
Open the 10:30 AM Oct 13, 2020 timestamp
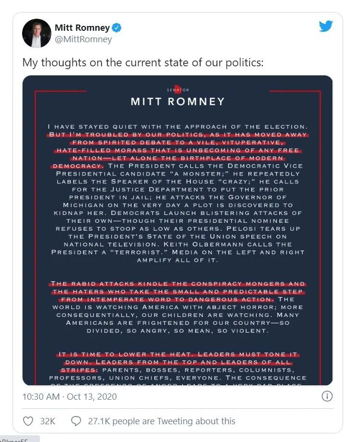(x=69, y=397)
